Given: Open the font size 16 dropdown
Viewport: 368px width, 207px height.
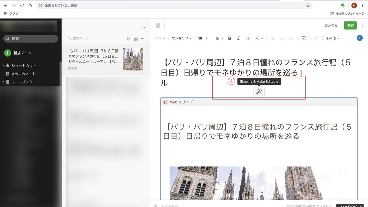Looking at the screenshot, I should (x=202, y=38).
